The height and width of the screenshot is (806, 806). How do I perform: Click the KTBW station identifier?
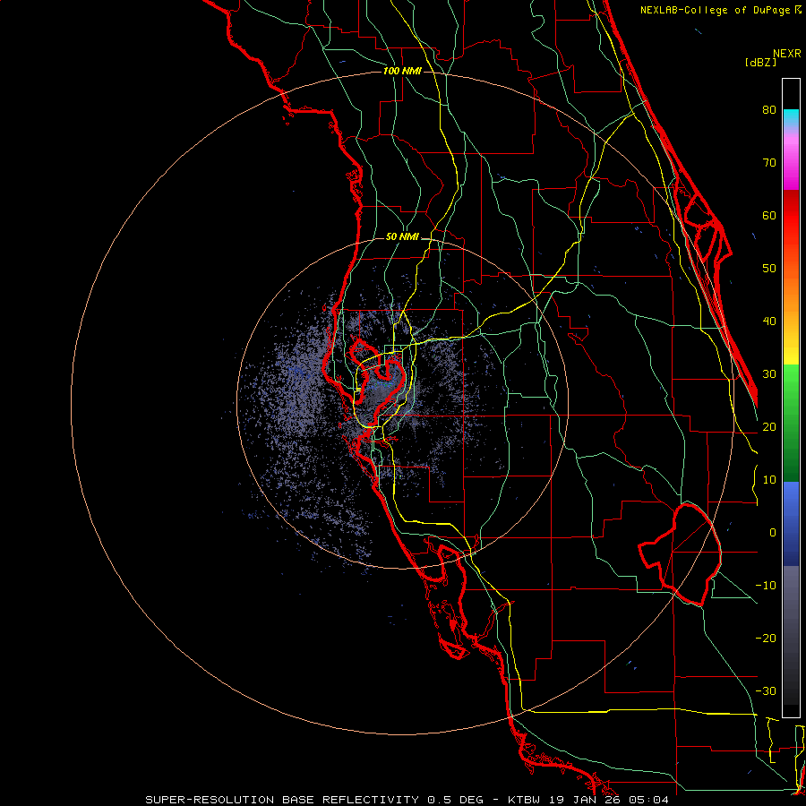[x=525, y=800]
